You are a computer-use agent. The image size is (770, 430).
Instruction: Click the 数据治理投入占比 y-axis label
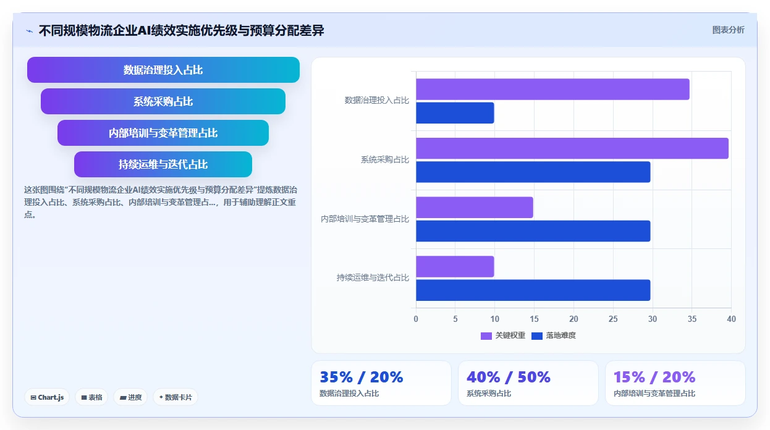coord(377,100)
